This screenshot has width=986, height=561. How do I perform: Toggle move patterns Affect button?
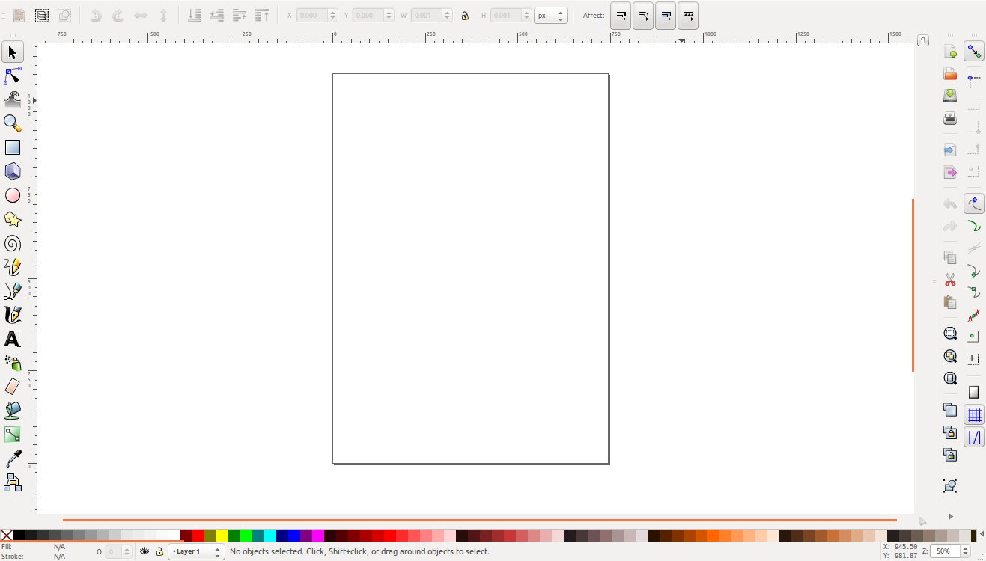[688, 15]
